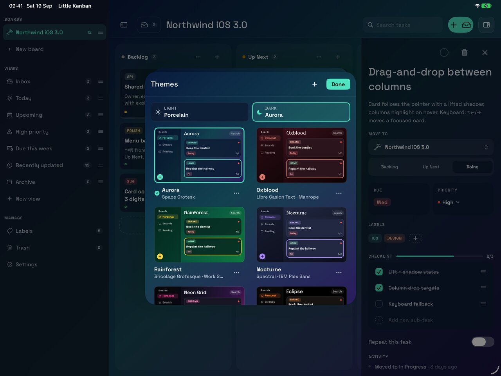501x376 pixels.
Task: Focus the Search tasks field
Action: (403, 25)
